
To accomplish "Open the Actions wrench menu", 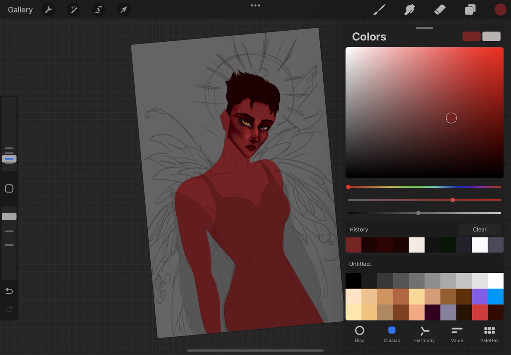I will 49,10.
